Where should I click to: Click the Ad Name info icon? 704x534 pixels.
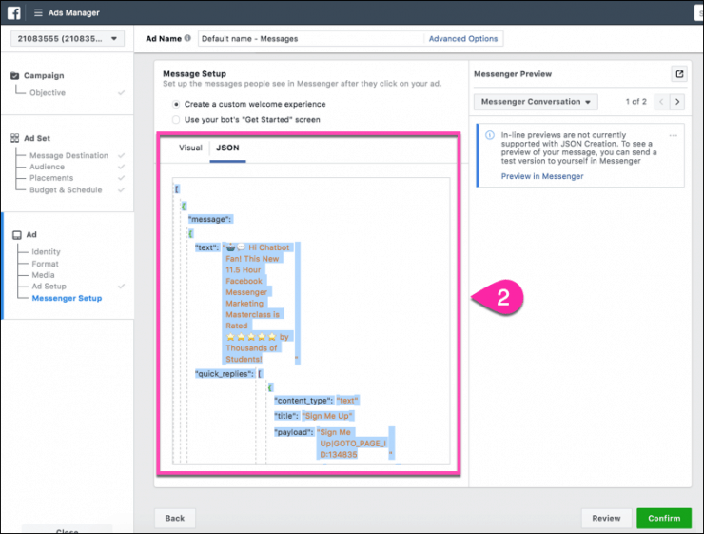tap(187, 38)
